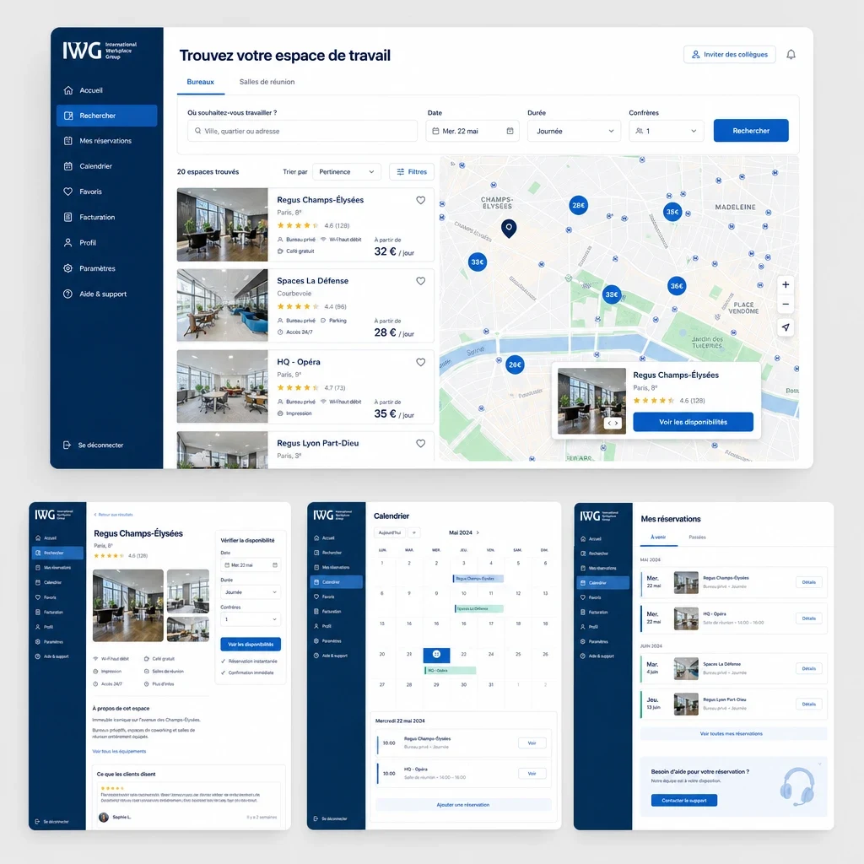Open Regus Champs-Élysées listing photo

coord(222,224)
